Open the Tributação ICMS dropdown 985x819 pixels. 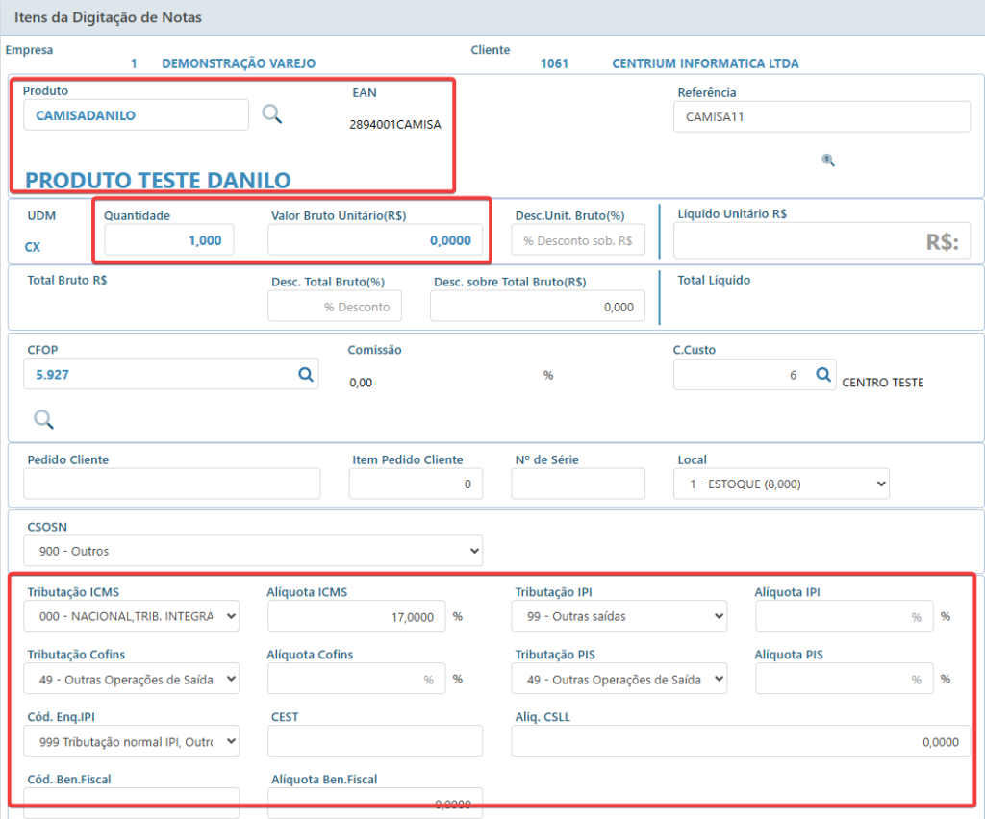131,615
